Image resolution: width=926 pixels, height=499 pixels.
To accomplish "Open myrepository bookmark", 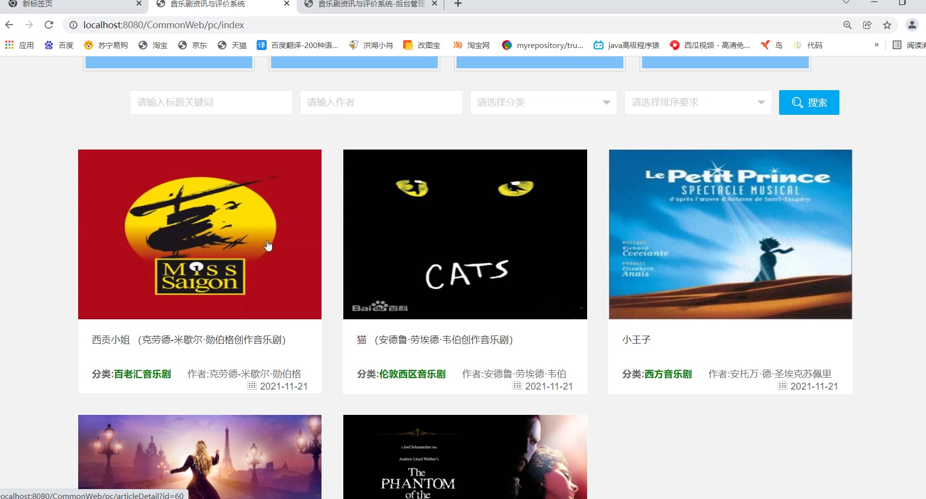I will tap(543, 45).
